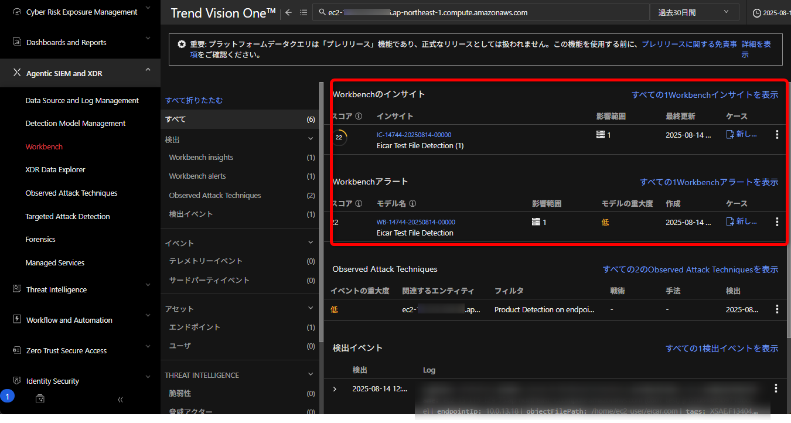Collapse Agentic SIEM and XDR menu chevron
The height and width of the screenshot is (423, 791).
(148, 70)
